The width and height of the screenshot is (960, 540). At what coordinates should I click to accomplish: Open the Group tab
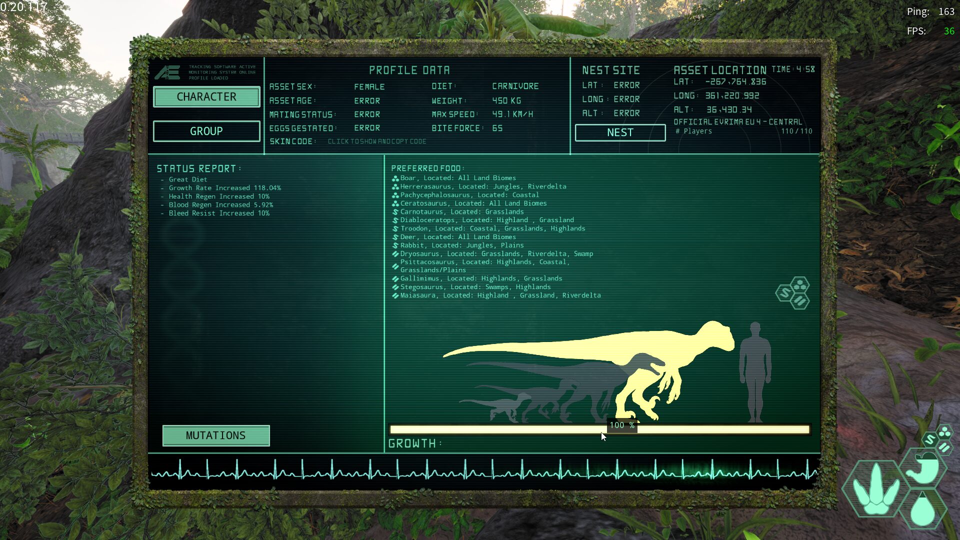(206, 131)
